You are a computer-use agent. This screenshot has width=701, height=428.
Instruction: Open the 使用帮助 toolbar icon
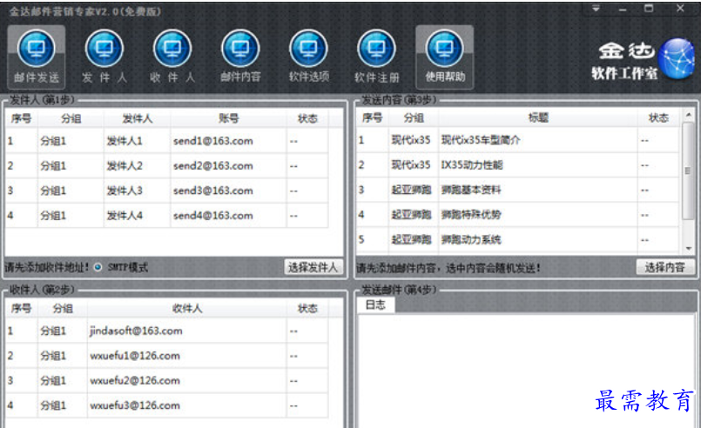click(x=444, y=57)
